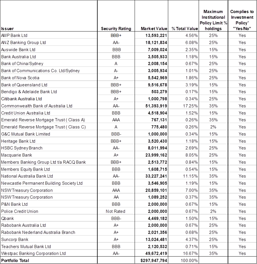This screenshot has height=264, width=257.
Task: Click the 6.08% value for ANZ
Action: 192,43
